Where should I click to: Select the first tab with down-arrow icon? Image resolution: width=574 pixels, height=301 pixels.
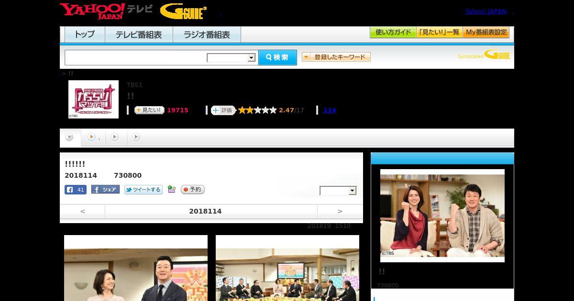pyautogui.click(x=70, y=138)
